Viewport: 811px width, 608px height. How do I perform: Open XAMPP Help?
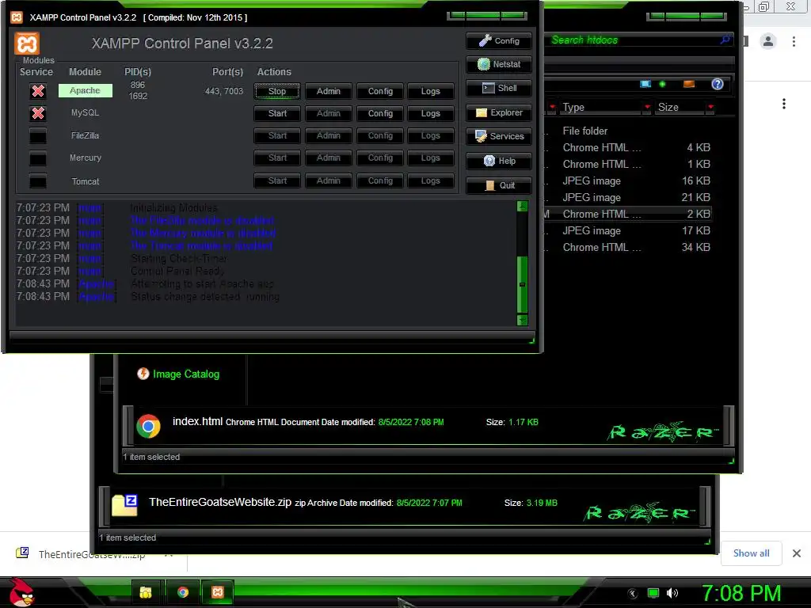pos(499,161)
